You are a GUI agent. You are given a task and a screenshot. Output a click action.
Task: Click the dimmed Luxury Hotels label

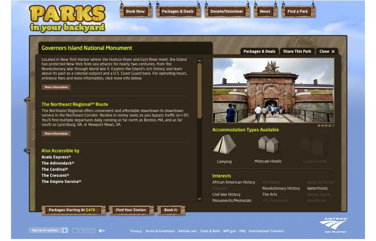(315, 161)
